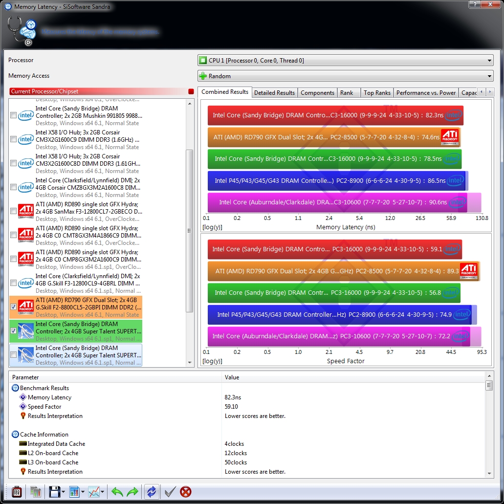Click the Memory Latency diamond icon
Viewport: 504px width, 504px height.
point(23,397)
